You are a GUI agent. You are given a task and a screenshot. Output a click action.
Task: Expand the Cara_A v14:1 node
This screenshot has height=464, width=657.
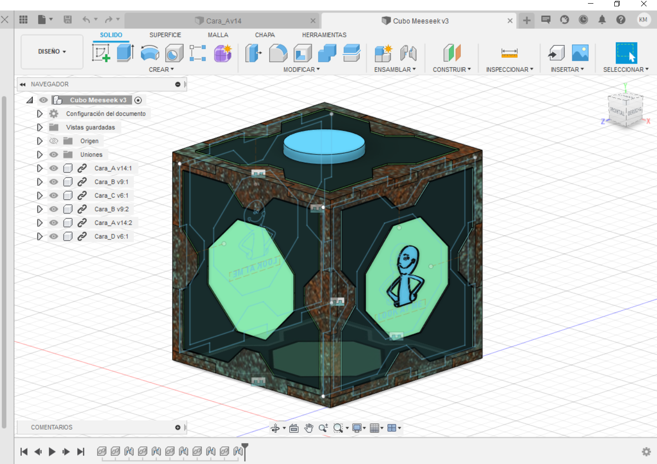[40, 168]
